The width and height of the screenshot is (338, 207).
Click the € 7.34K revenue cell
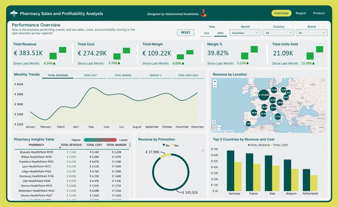(72, 152)
